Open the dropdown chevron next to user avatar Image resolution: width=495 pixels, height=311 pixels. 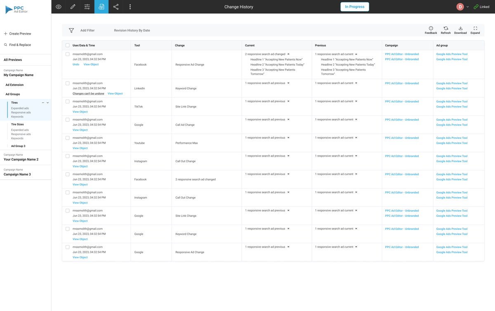click(x=467, y=7)
